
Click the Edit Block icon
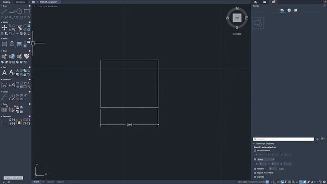pyautogui.click(x=19, y=56)
